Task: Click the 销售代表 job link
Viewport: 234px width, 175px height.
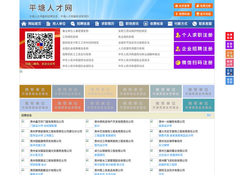Action: 164,135
